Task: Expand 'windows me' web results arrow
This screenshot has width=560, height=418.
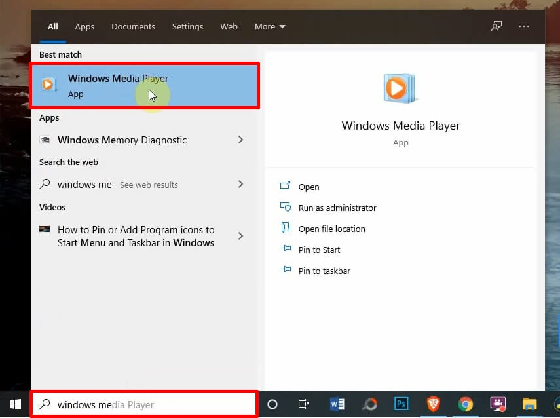Action: 241,184
